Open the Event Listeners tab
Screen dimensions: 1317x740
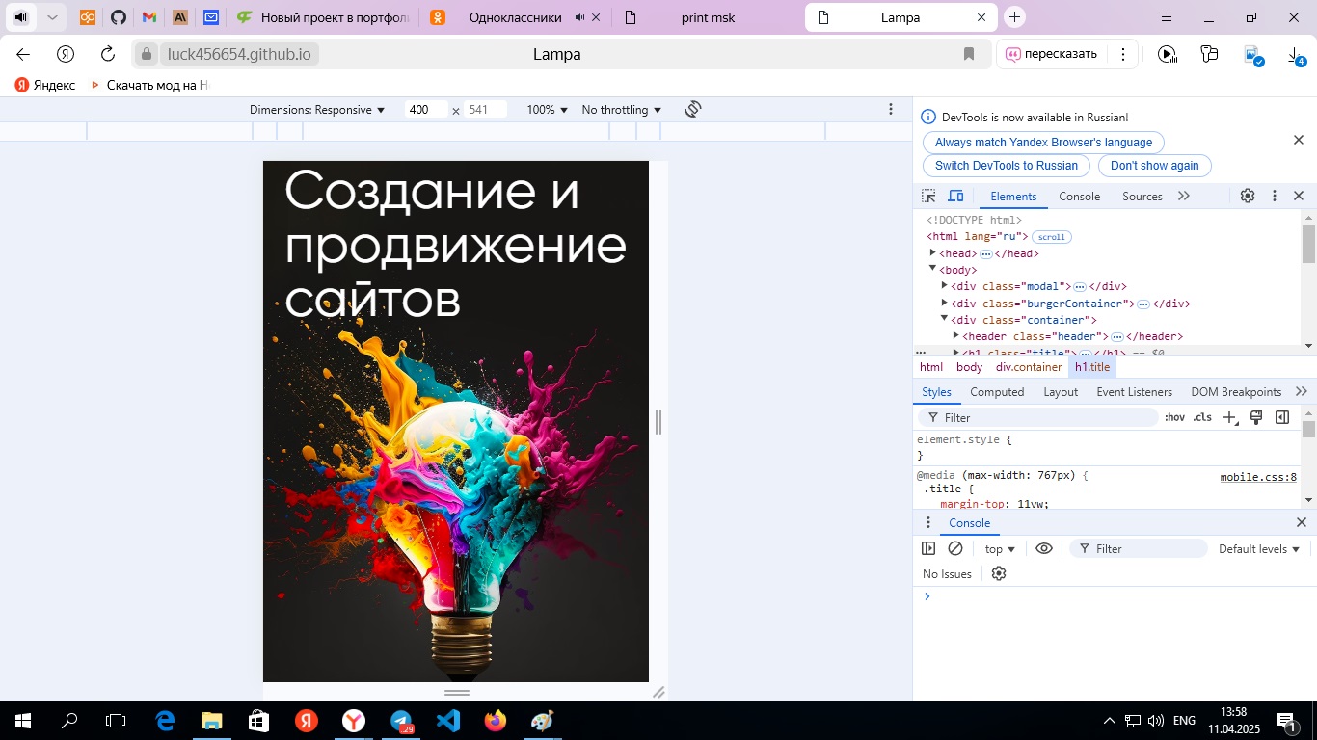(1134, 392)
